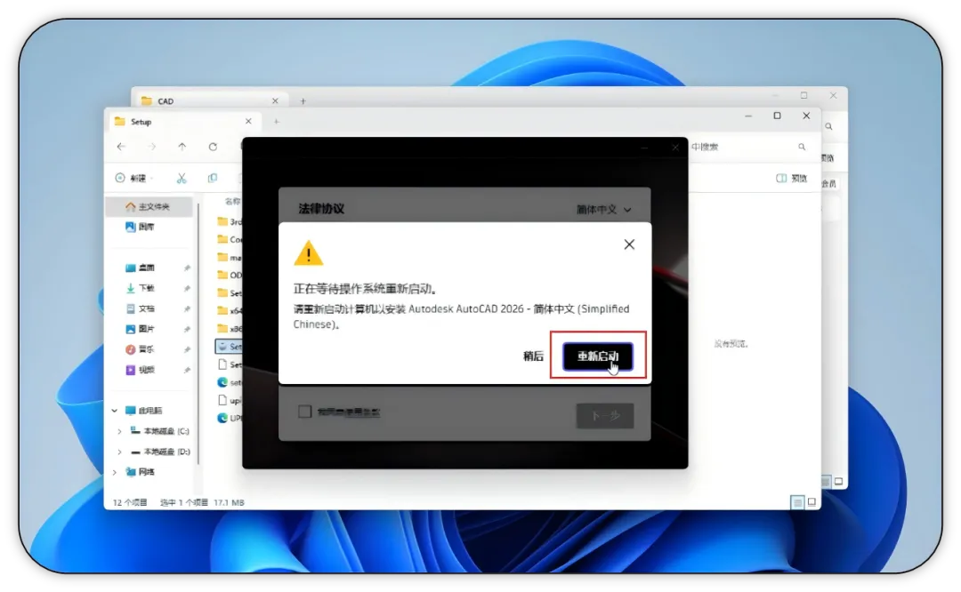The image size is (961, 592).
Task: Click the pin icon beside 图片
Action: click(187, 330)
